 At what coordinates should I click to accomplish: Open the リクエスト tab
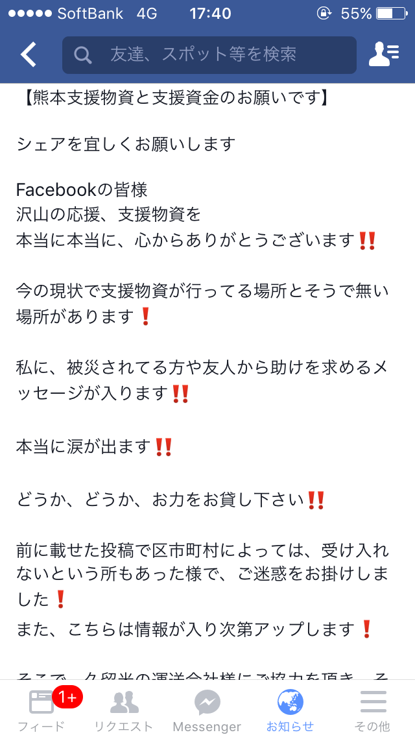click(124, 708)
